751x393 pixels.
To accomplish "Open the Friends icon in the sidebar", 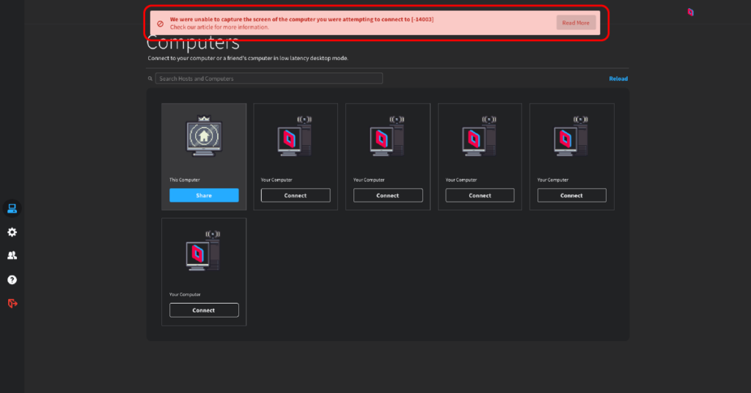I will coord(12,256).
